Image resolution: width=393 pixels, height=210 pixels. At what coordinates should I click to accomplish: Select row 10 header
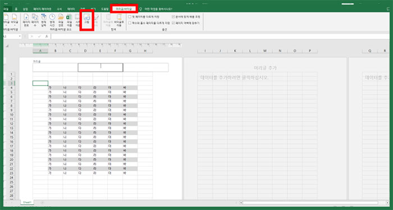[x=11, y=115]
